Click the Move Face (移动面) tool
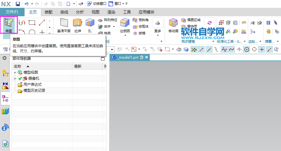 pos(173,26)
